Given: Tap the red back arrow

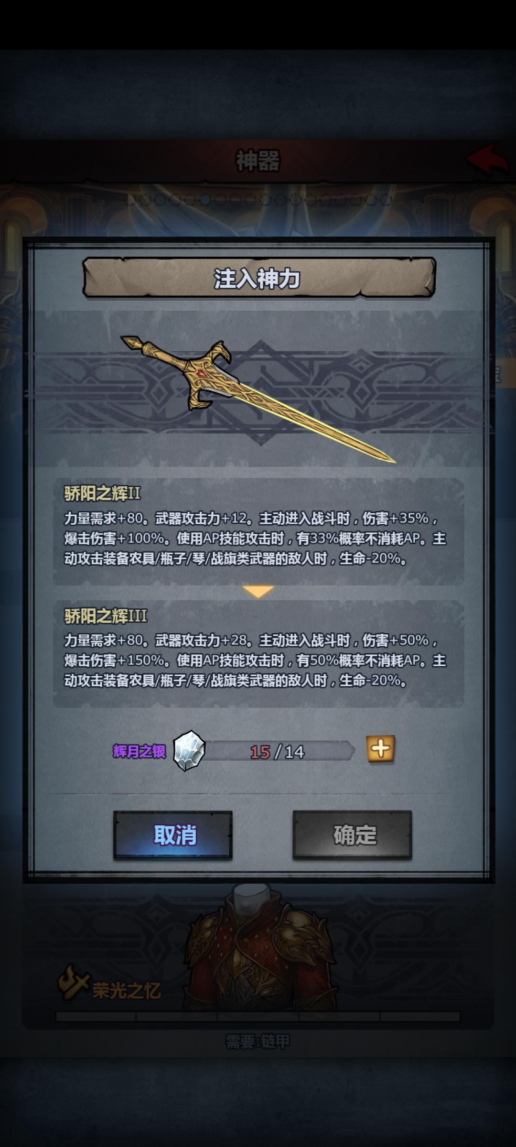Looking at the screenshot, I should [x=487, y=160].
